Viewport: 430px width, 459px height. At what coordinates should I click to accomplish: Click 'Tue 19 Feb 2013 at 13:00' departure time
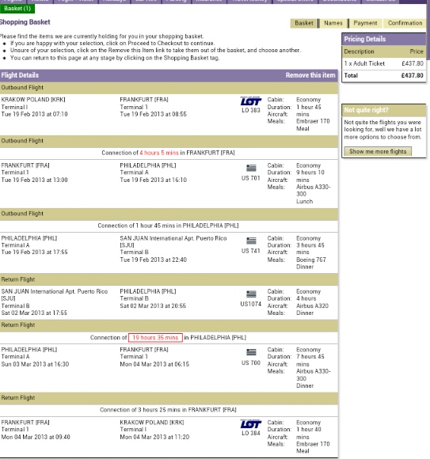(34, 180)
